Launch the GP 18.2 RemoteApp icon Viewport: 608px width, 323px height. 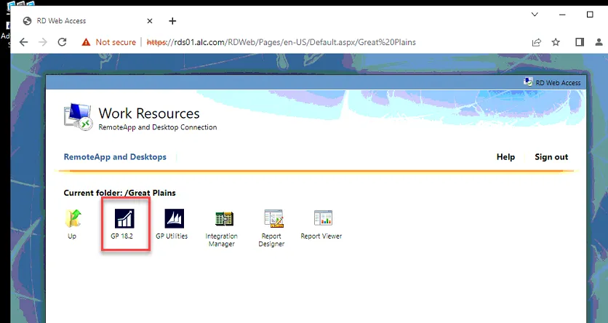[124, 219]
